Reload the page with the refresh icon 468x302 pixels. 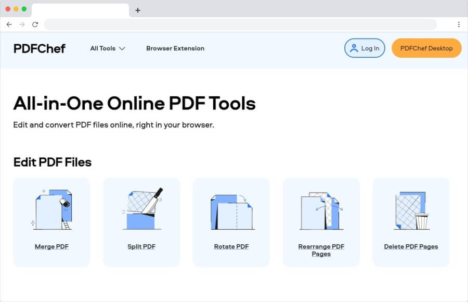(x=35, y=24)
